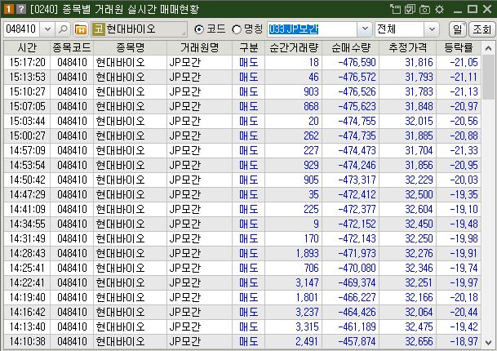Click the scrollbar up arrow
Image resolution: width=497 pixels, height=351 pixels.
tap(488, 48)
